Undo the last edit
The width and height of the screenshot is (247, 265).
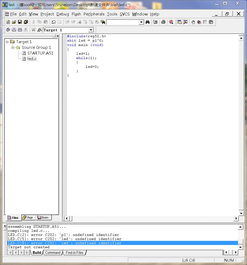[x=54, y=22]
